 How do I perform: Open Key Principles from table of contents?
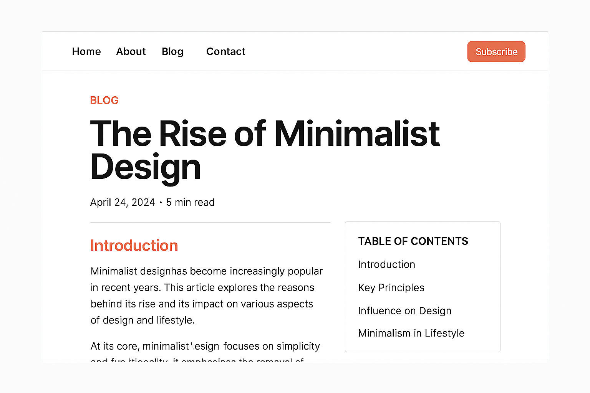click(391, 288)
